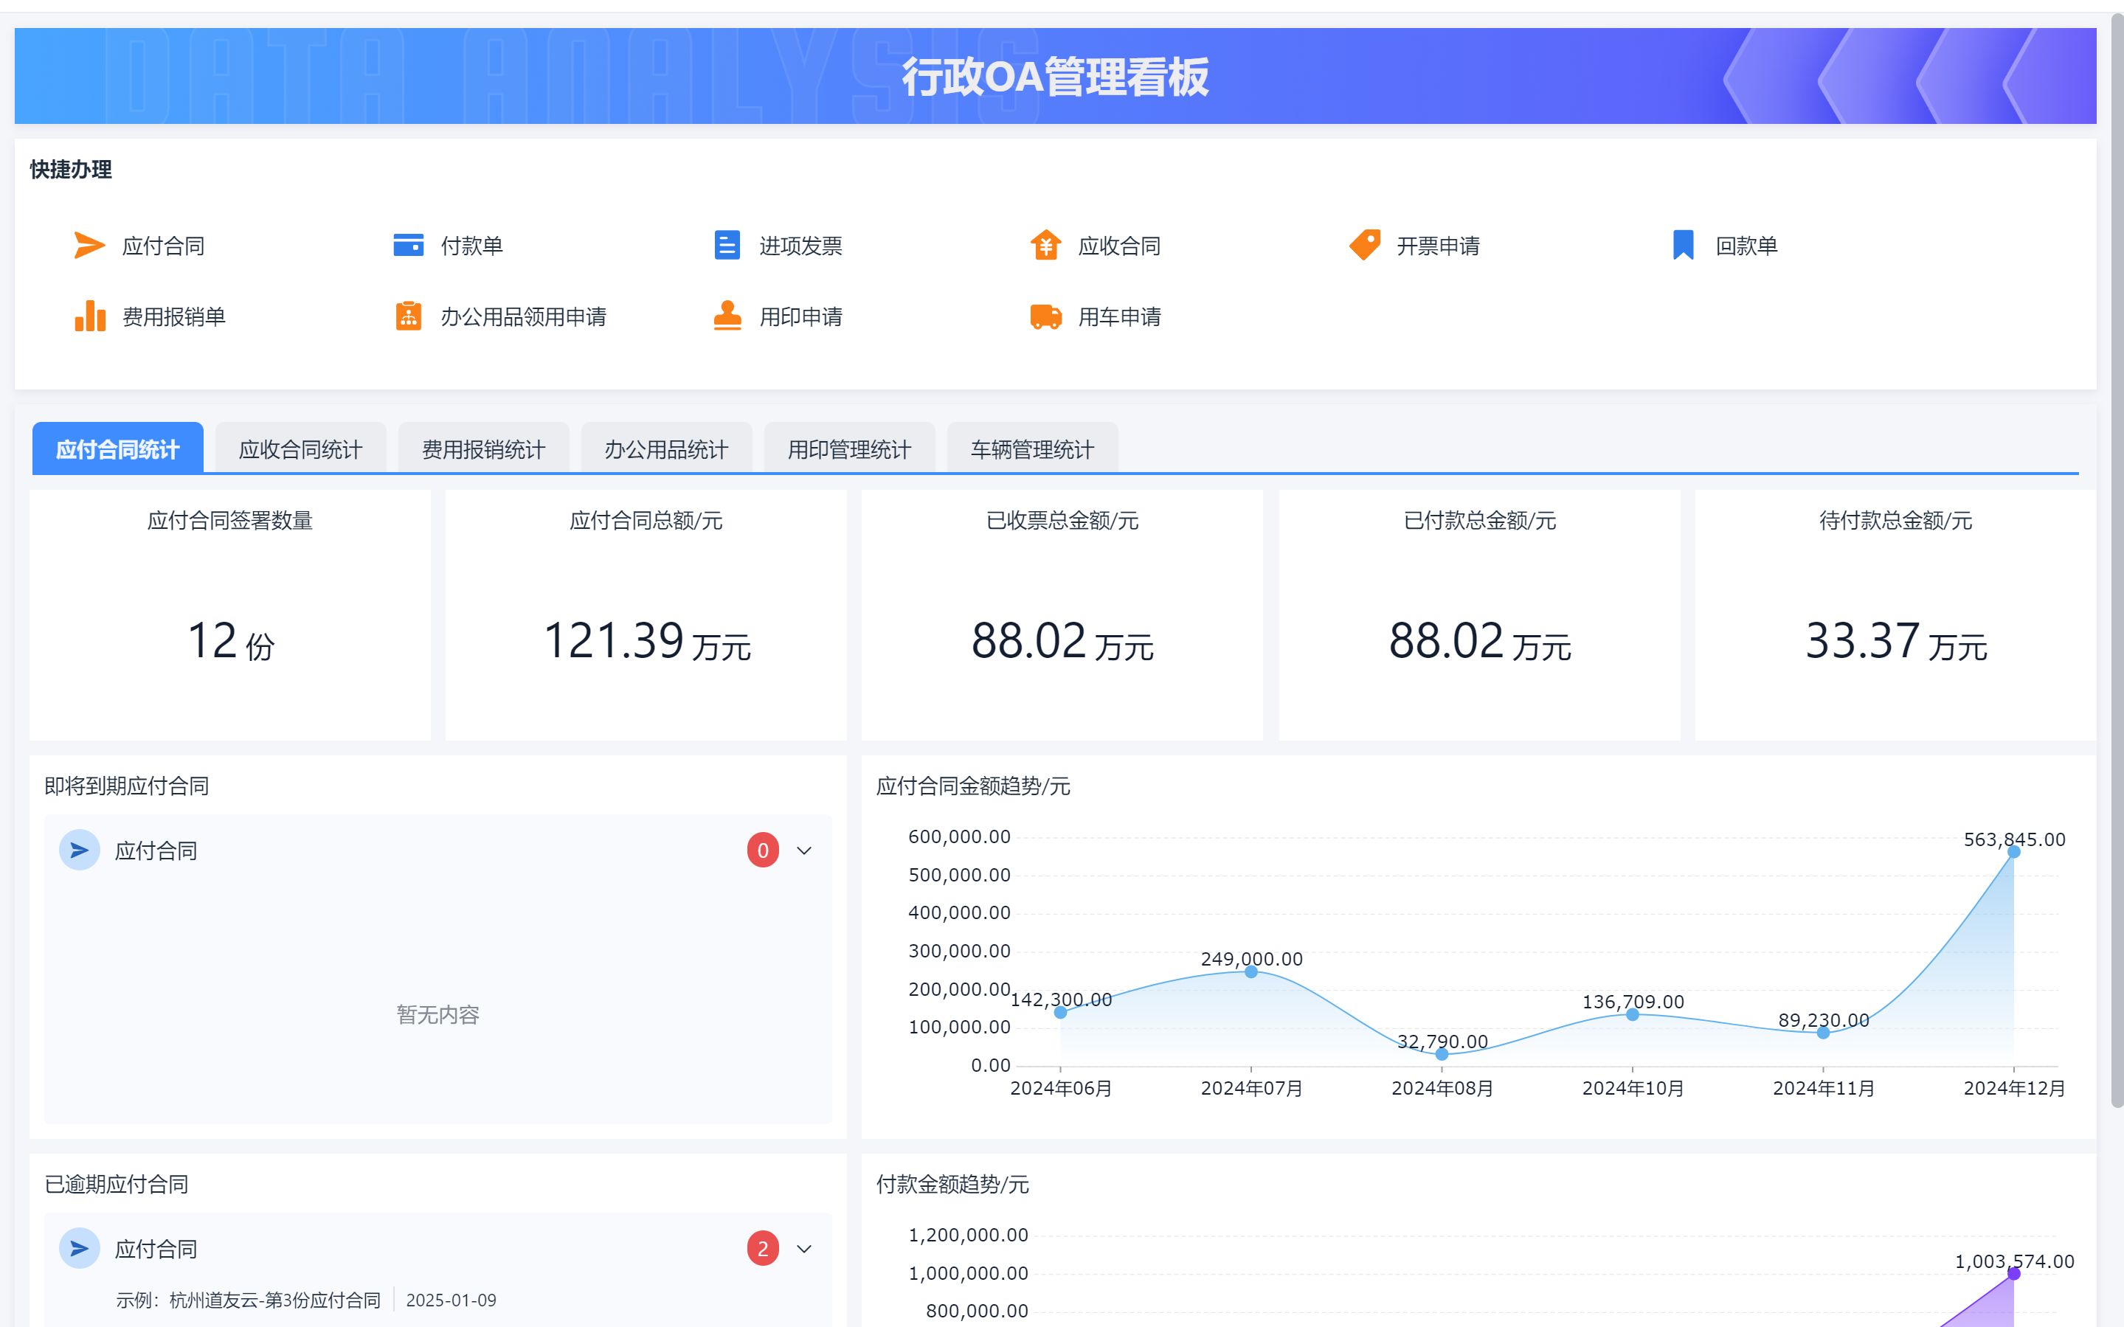Screen dimensions: 2124x1327
Task: Click the 用印申请 stamp icon
Action: (x=727, y=316)
